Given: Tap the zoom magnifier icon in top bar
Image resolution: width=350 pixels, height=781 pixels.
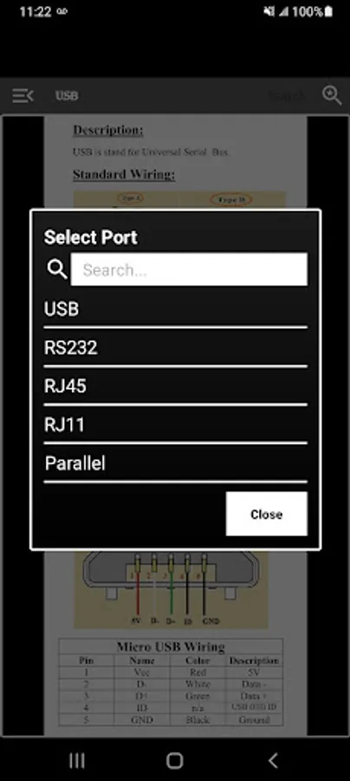Looking at the screenshot, I should [332, 95].
